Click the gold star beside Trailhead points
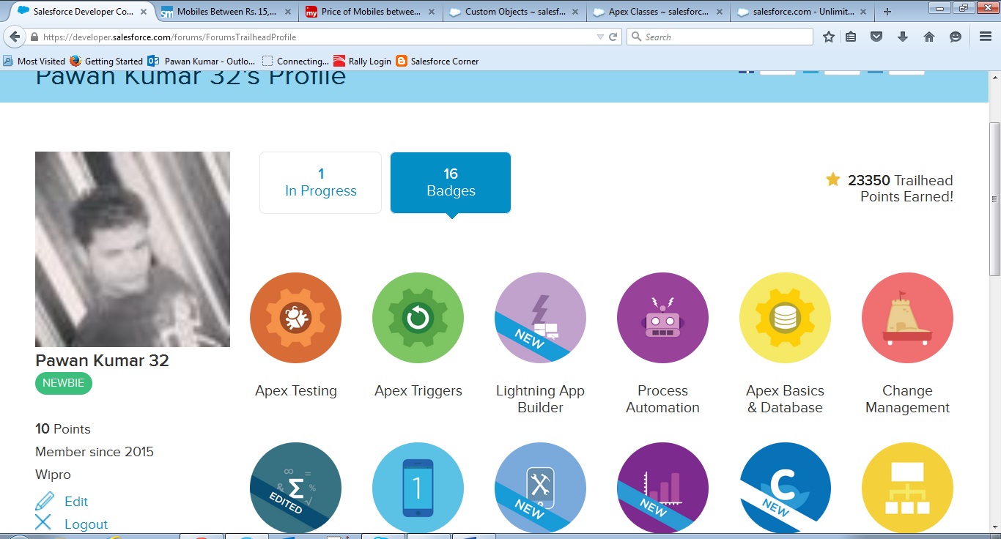Viewport: 1001px width, 539px height. (833, 179)
